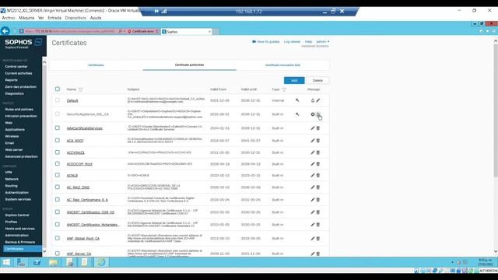Click the sidebar down scroll arrow
The image size is (498, 280).
click(44, 251)
